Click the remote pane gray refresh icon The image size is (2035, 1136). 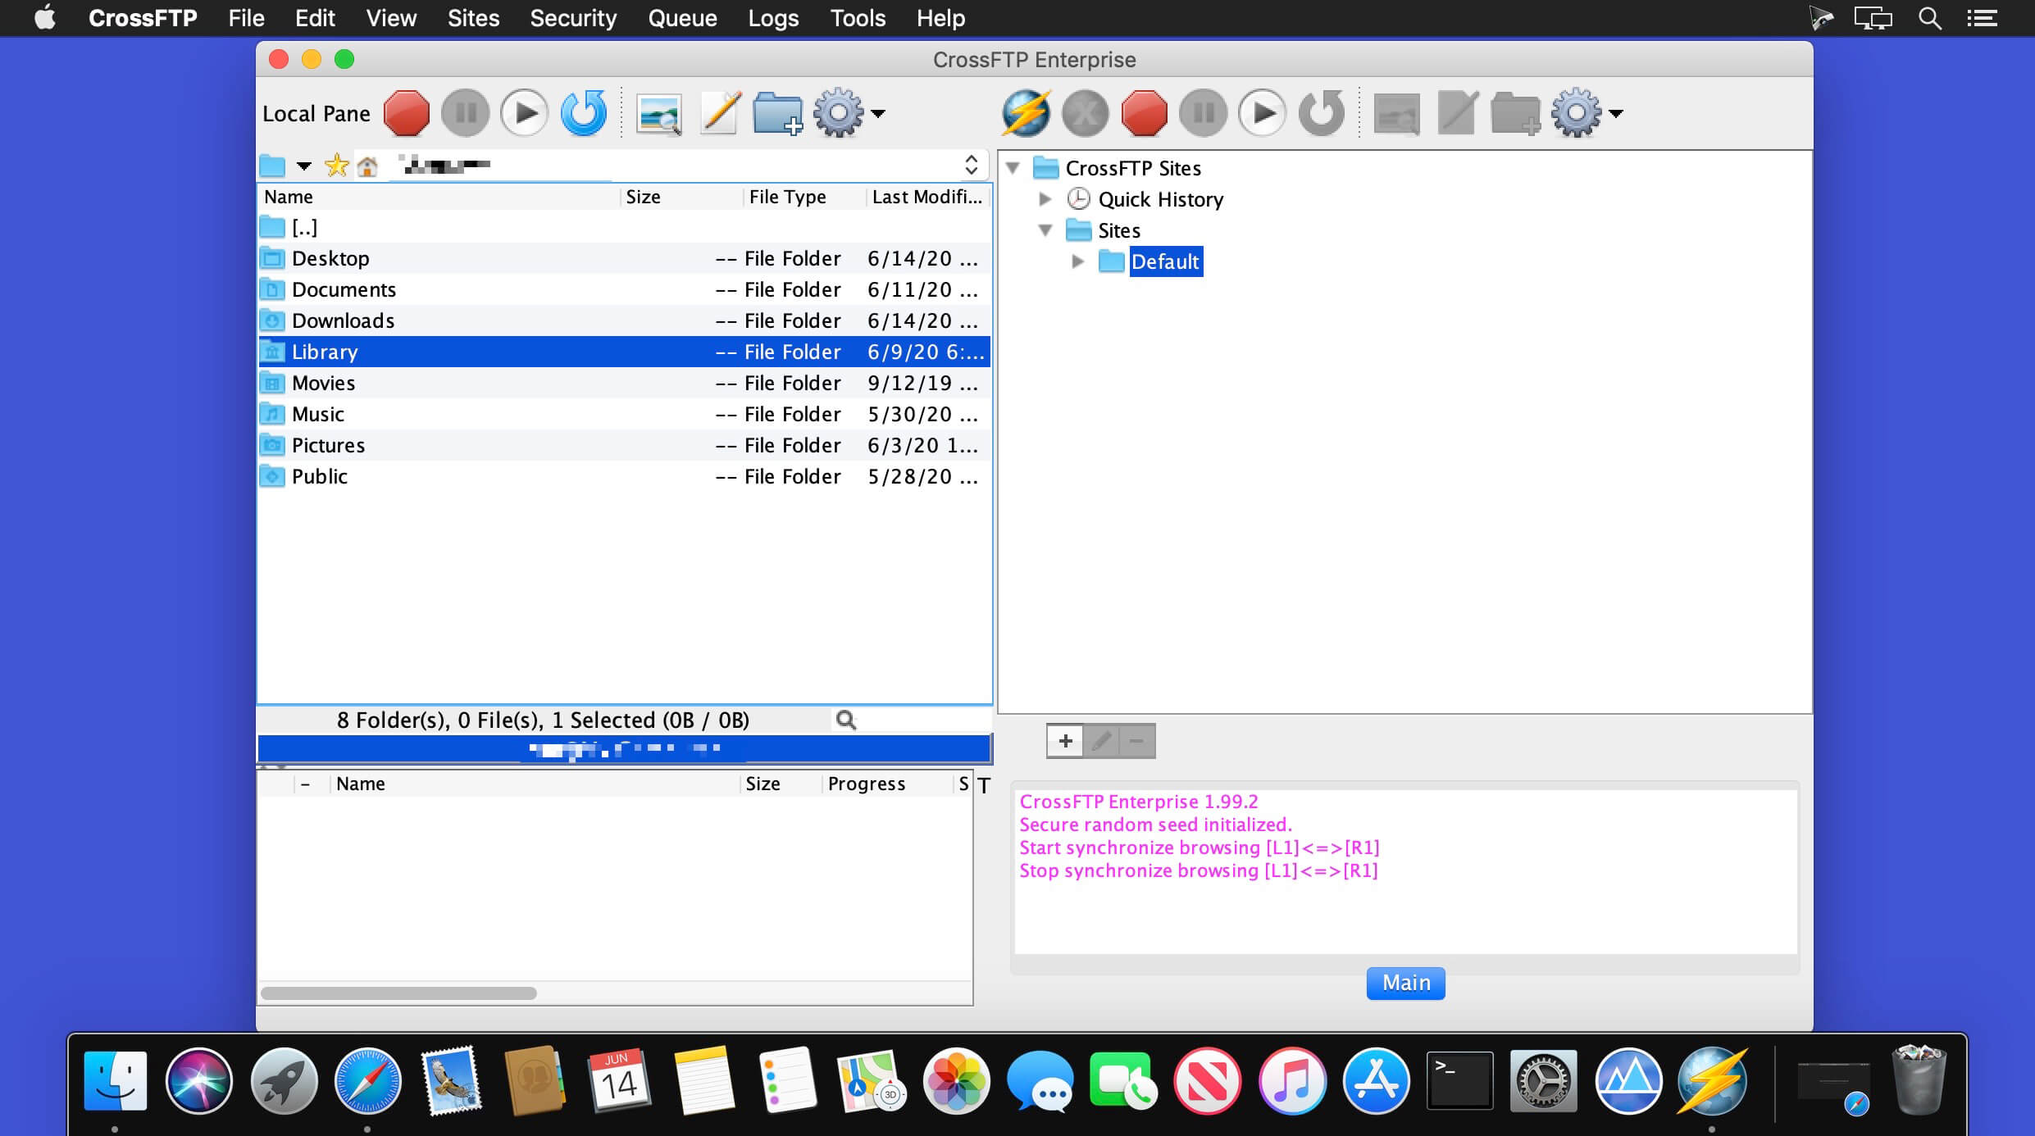(1322, 113)
